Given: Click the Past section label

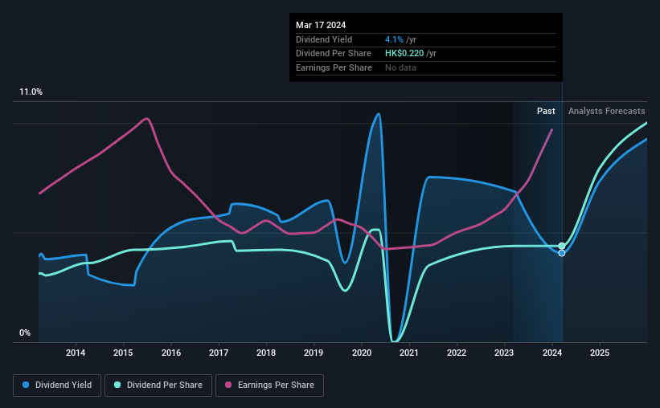Looking at the screenshot, I should pyautogui.click(x=546, y=111).
